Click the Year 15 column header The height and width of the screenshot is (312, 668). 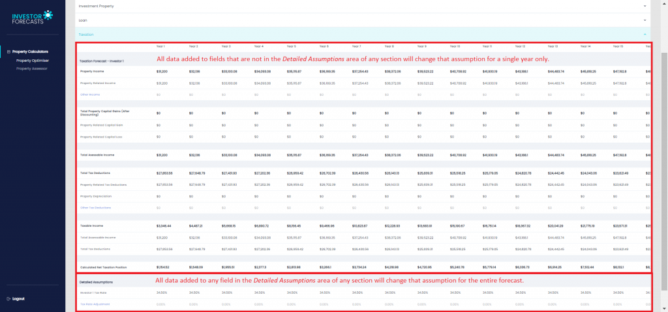(618, 46)
